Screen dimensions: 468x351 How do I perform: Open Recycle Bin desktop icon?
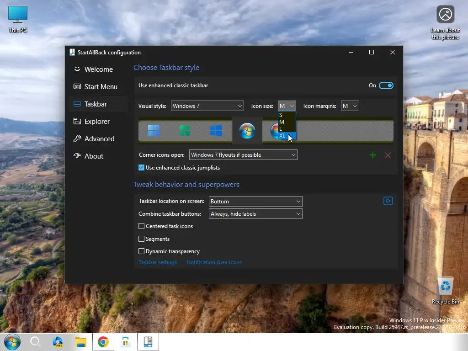click(445, 290)
